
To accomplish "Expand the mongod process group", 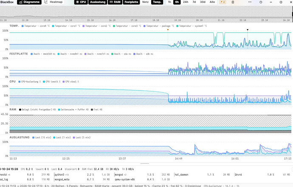I will (x=121, y=175).
